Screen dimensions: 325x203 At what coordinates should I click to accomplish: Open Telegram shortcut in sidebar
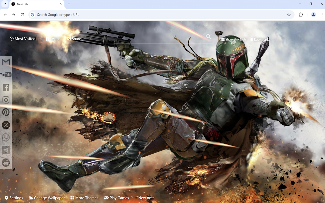[x=6, y=150]
